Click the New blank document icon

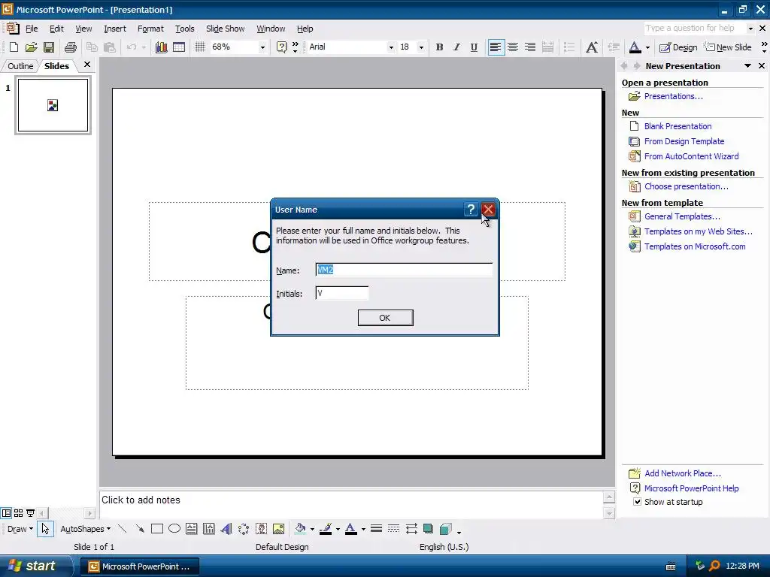point(14,47)
